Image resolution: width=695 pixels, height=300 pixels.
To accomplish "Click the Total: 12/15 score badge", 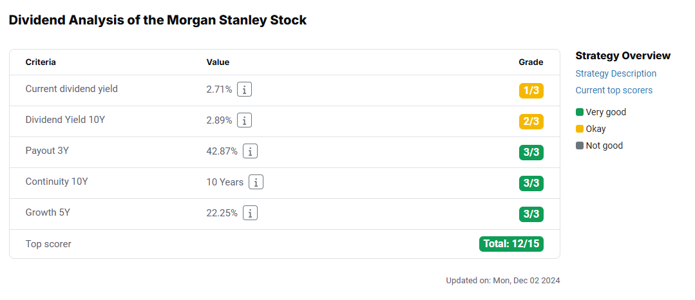I will coord(511,244).
